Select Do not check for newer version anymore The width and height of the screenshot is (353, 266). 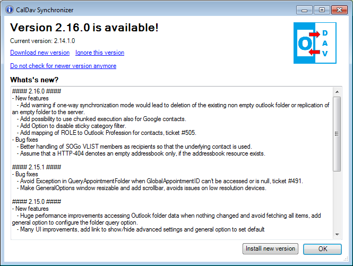tap(63, 66)
